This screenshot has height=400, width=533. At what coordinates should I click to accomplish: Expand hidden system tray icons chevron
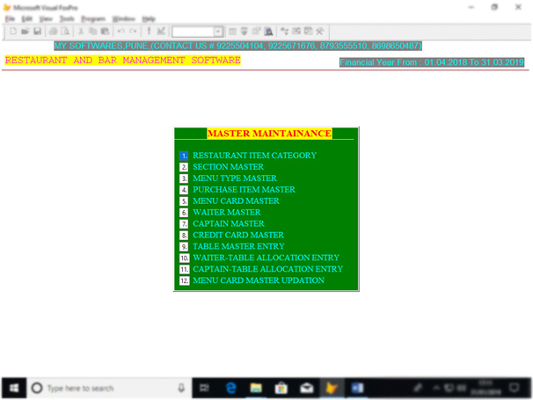coord(436,388)
